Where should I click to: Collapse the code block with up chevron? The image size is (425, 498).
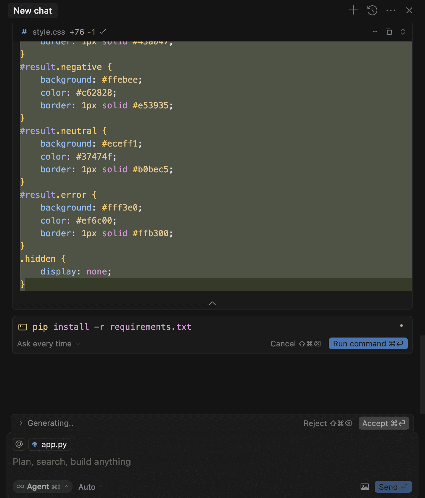212,303
